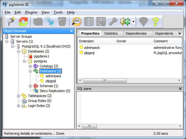Click the grayed-out Properties toolbar icon
This screenshot has height=139, width=186.
point(38,22)
